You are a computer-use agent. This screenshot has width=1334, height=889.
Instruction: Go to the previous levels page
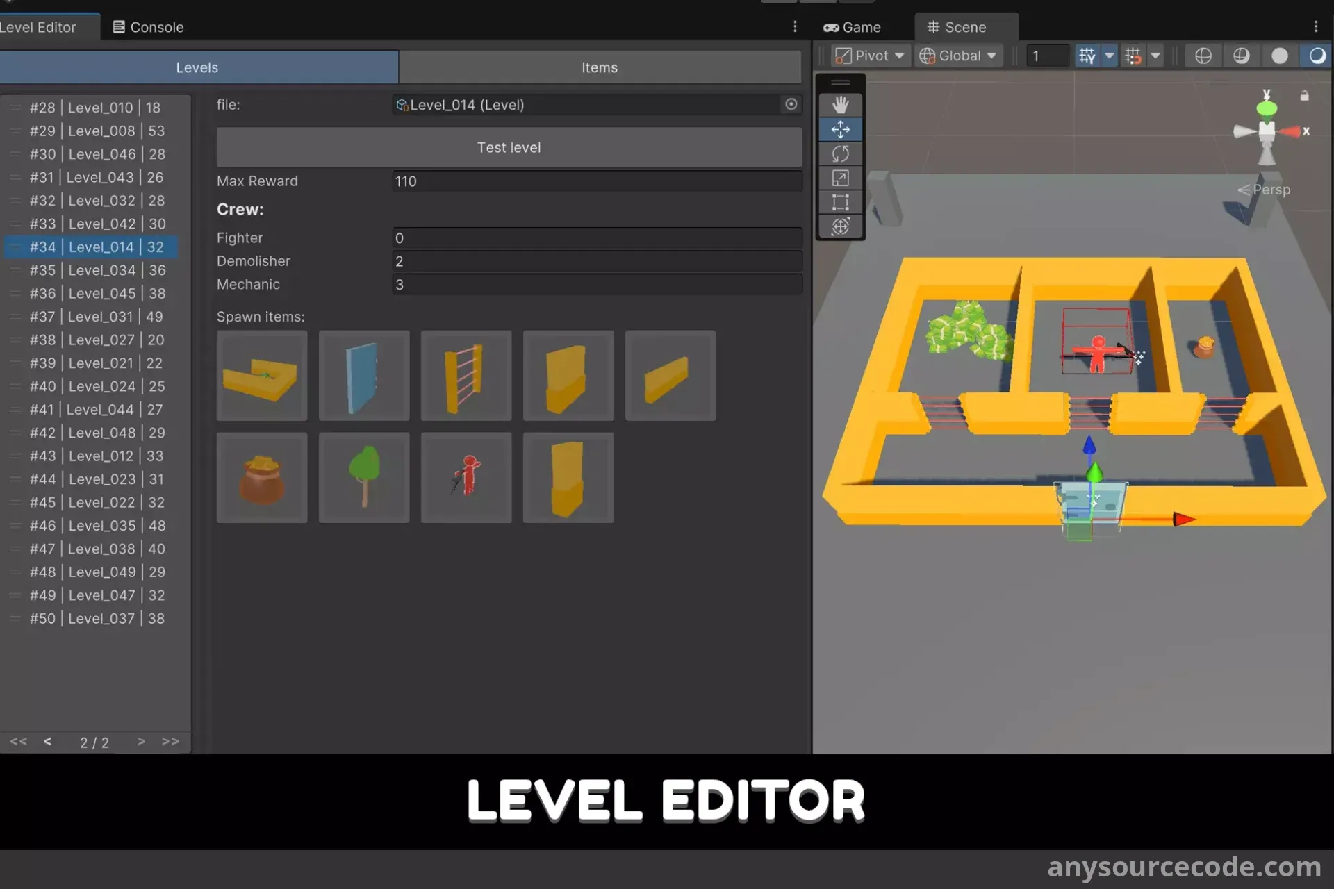[47, 741]
